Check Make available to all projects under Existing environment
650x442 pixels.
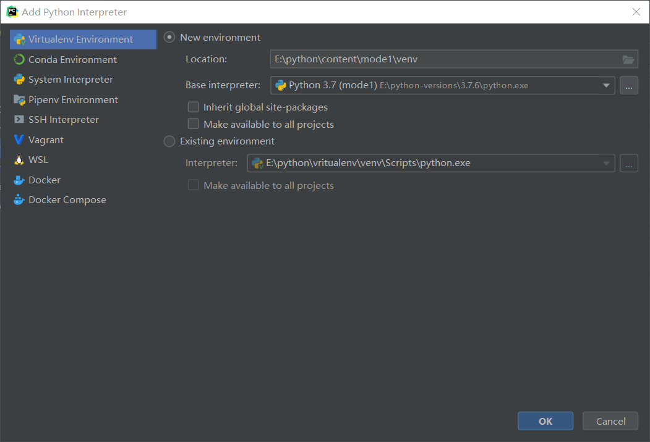point(193,185)
